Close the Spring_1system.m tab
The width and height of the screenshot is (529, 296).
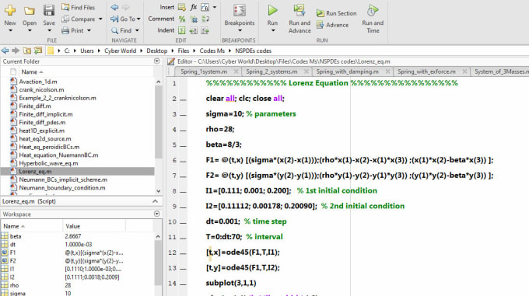coord(236,71)
